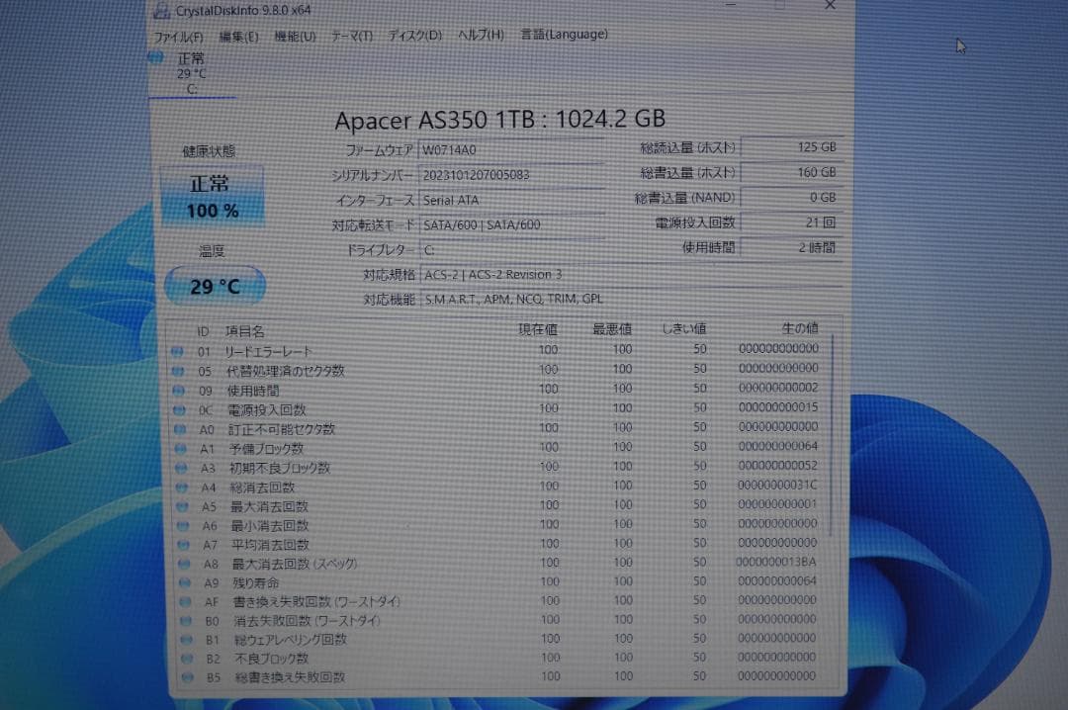Viewport: 1068px width, 710px height.
Task: Click status icon for 01 リードエラーレート row
Action: coord(177,352)
